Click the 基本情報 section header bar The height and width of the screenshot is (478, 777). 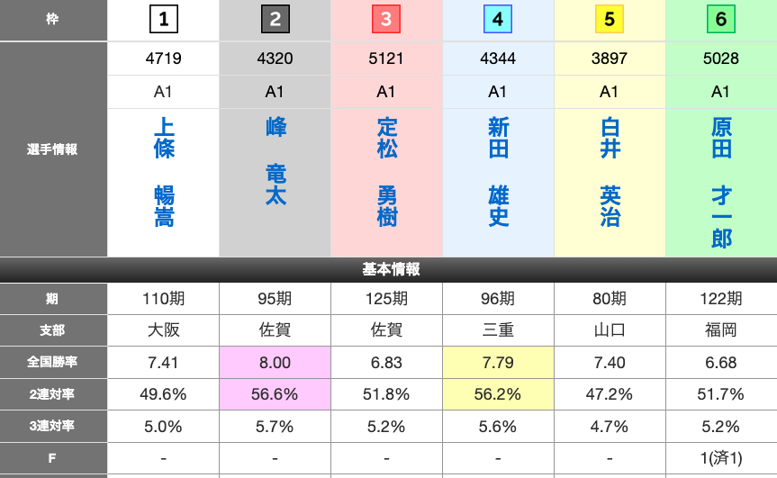click(389, 269)
